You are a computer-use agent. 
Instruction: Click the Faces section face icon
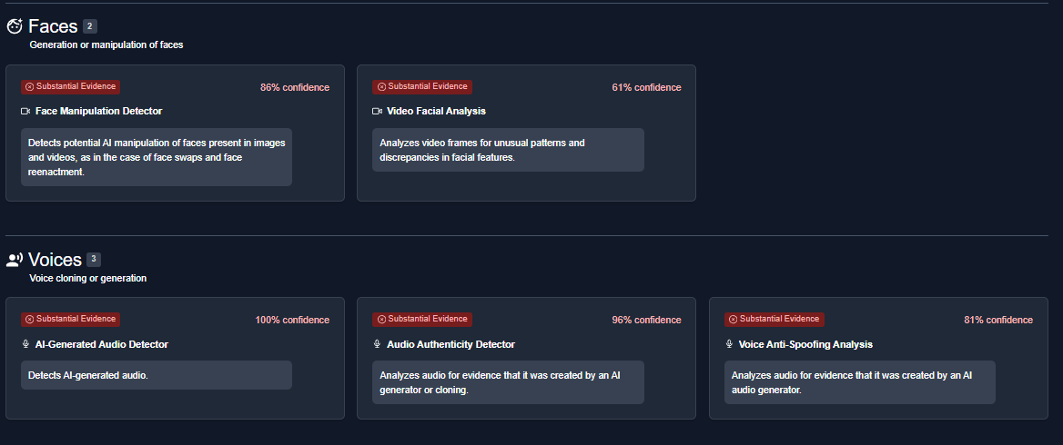(x=15, y=26)
